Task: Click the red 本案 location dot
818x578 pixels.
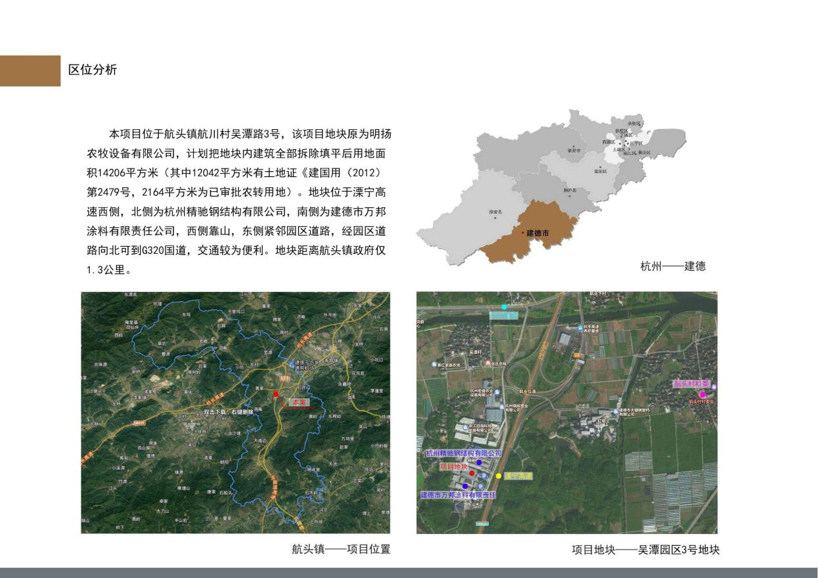Action: tap(276, 394)
